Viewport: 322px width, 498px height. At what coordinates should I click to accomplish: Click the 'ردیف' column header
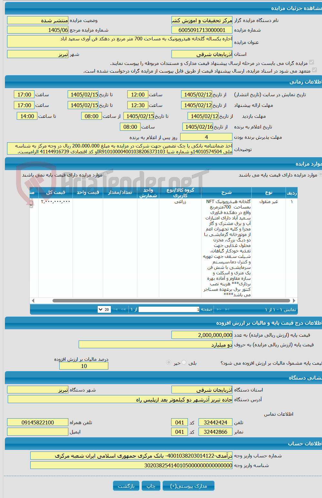(x=292, y=193)
